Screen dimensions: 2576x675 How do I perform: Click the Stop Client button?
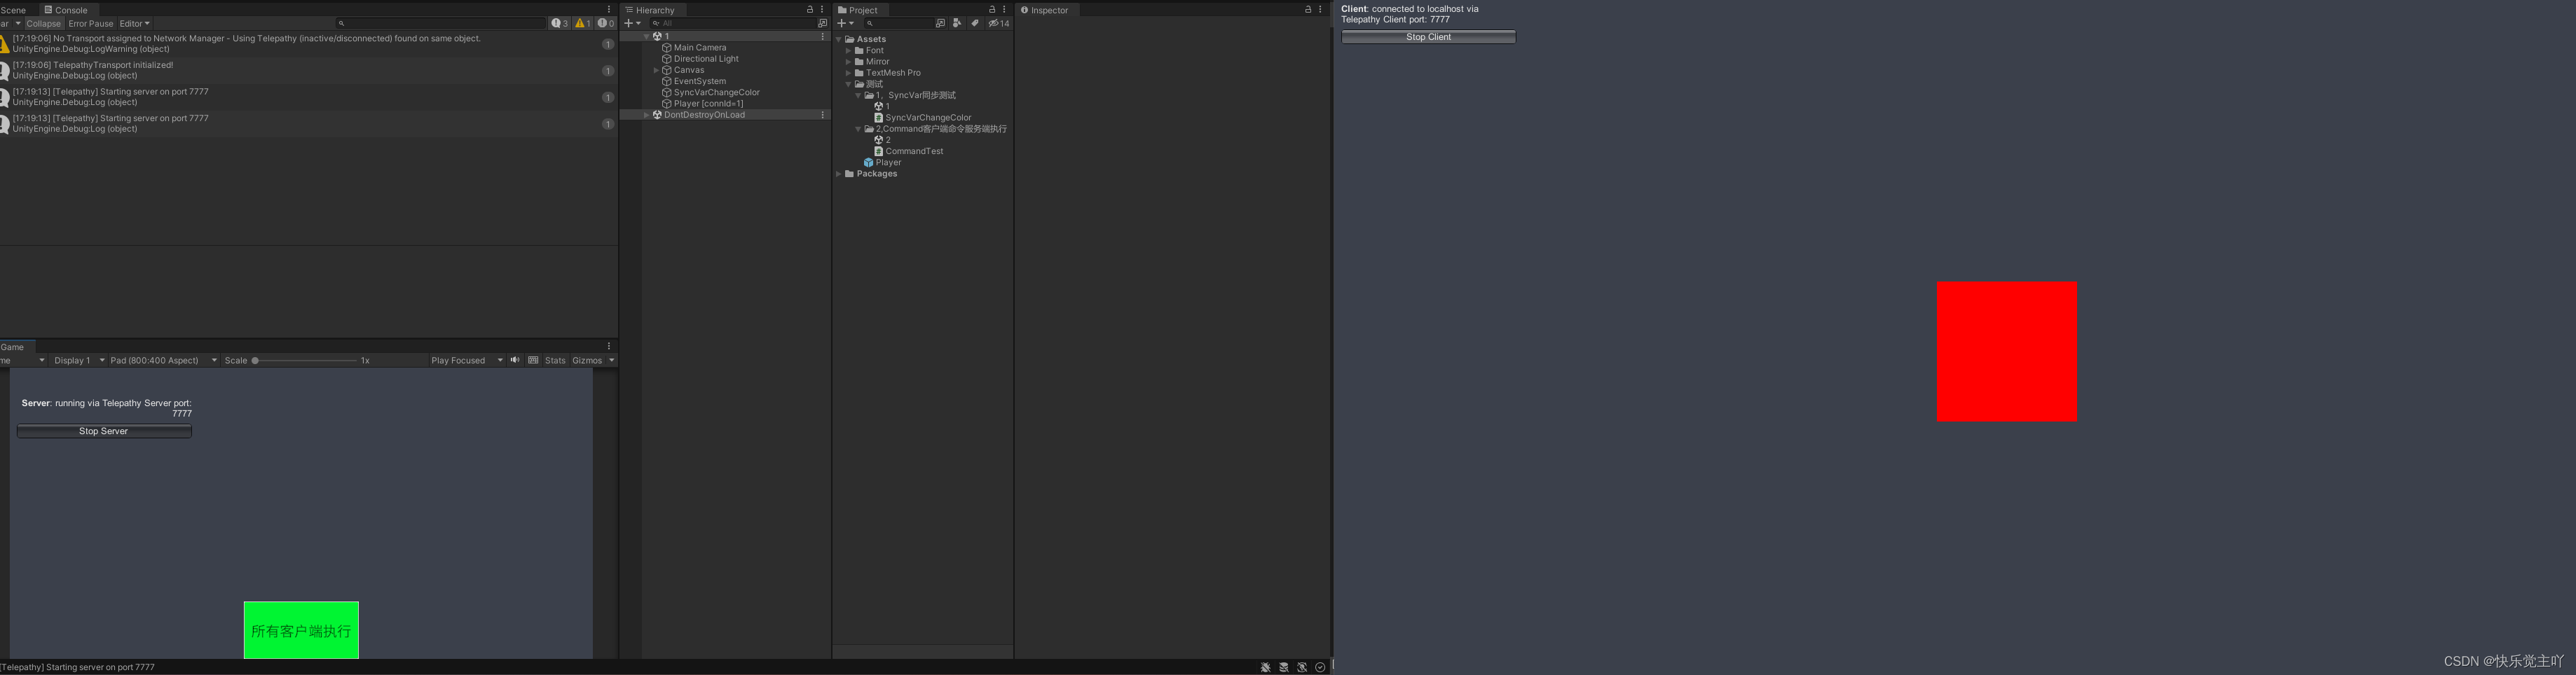(1427, 37)
